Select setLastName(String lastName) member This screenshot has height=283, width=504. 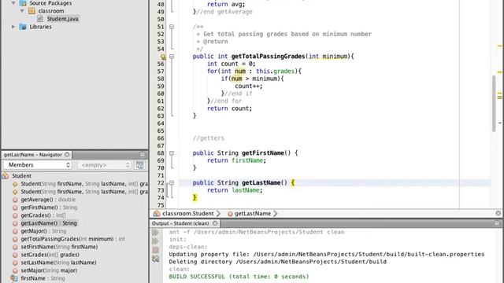click(x=58, y=263)
